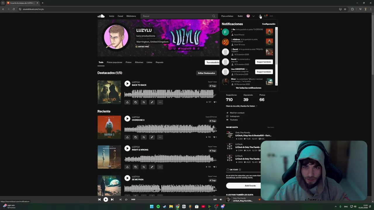Switch to the Pistas populares tab

click(115, 62)
